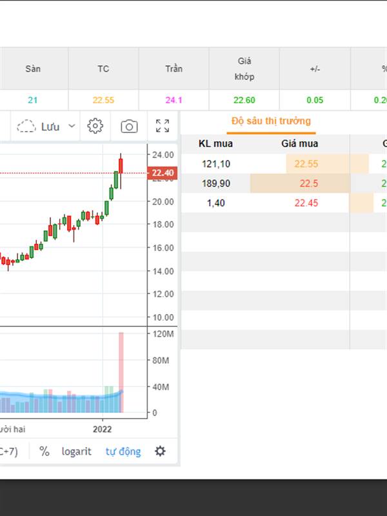
Task: Click the TC column header
Action: click(x=103, y=69)
